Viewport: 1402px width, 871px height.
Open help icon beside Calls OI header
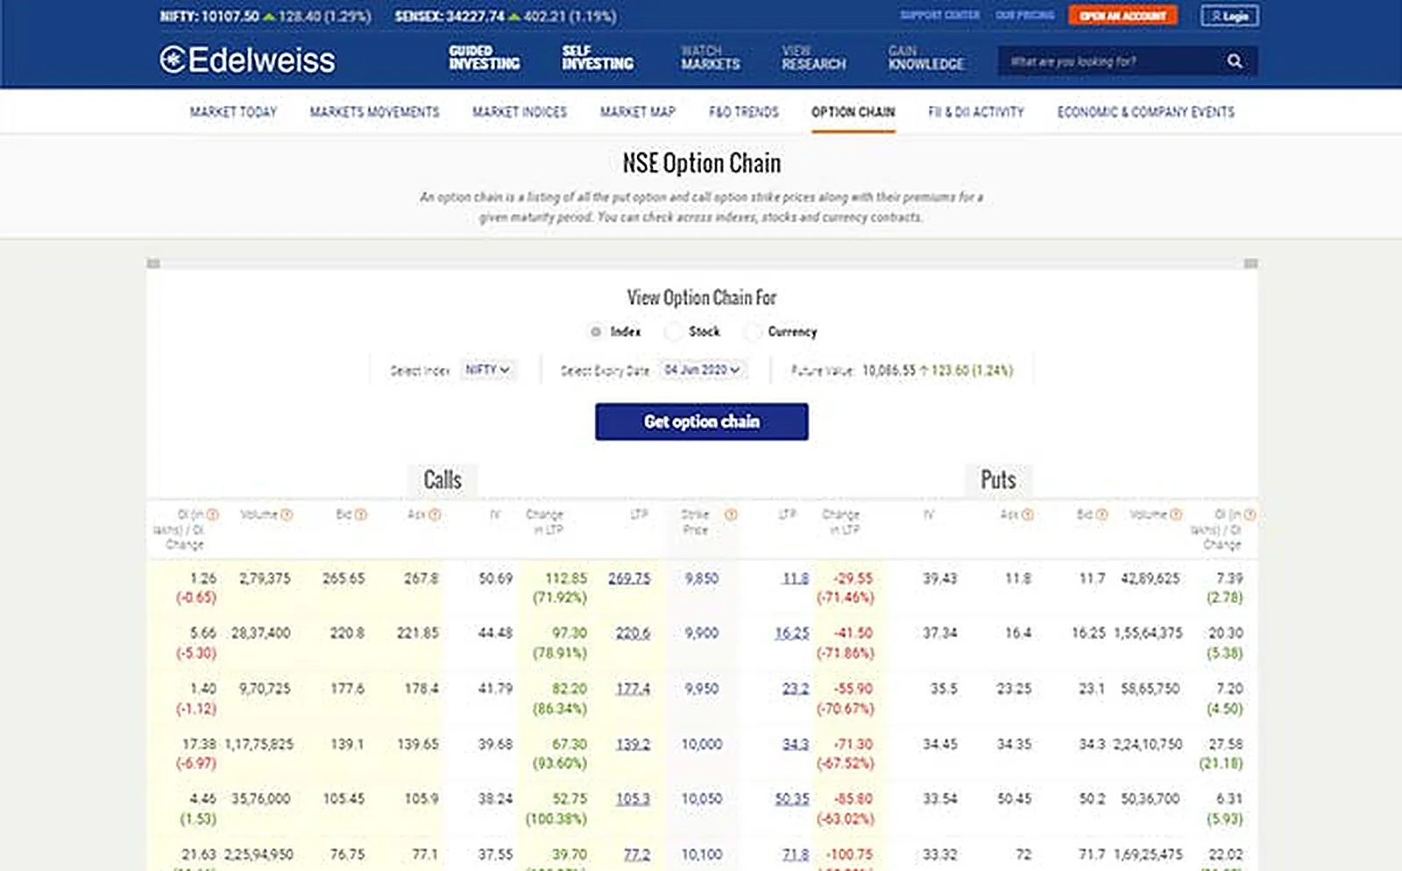click(212, 515)
